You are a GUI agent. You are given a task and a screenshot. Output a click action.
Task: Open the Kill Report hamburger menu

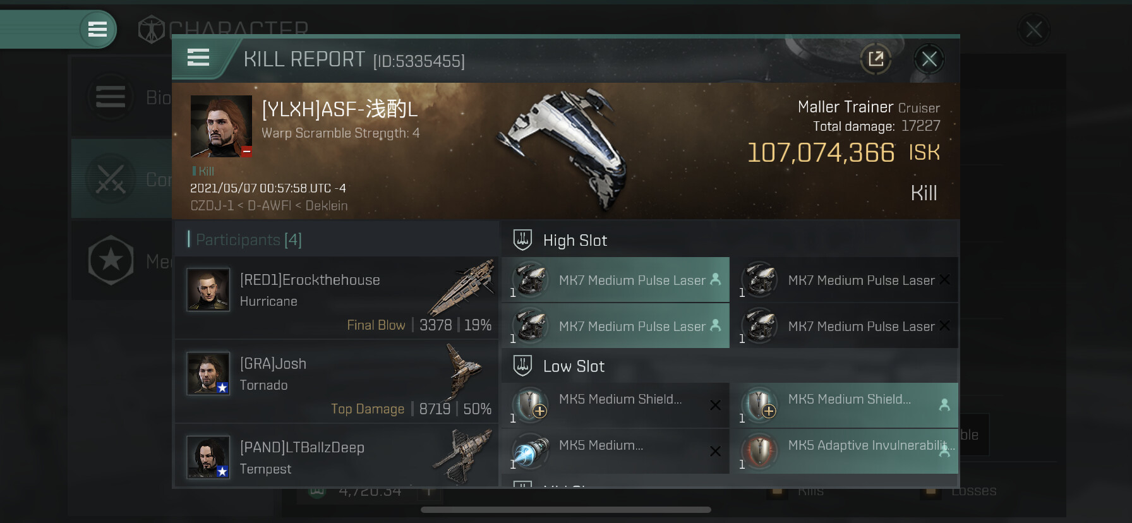tap(198, 58)
